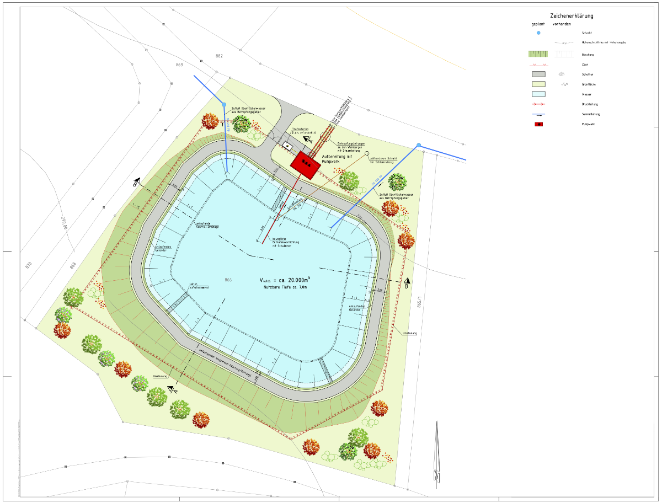The width and height of the screenshot is (662, 503).
Task: Click the green hatched Böschung legend swatch
Action: click(538, 54)
